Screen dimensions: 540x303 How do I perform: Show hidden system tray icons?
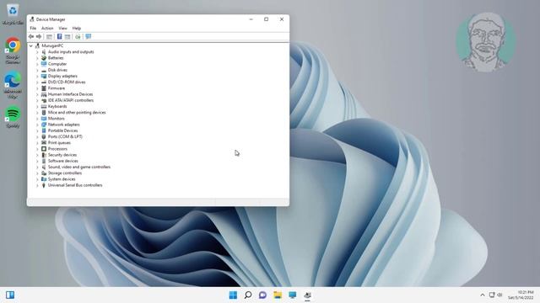(483, 295)
